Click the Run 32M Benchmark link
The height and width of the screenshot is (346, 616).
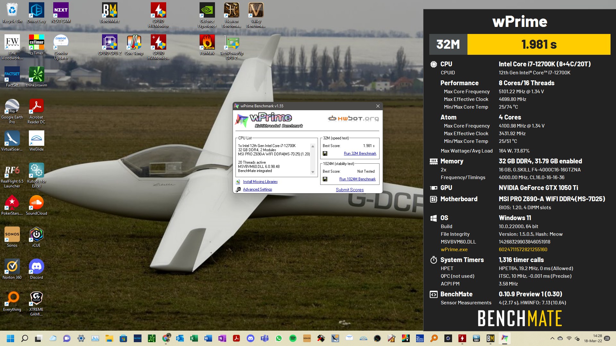pos(360,153)
